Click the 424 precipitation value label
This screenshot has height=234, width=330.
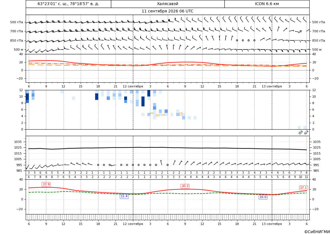[x=306, y=132]
